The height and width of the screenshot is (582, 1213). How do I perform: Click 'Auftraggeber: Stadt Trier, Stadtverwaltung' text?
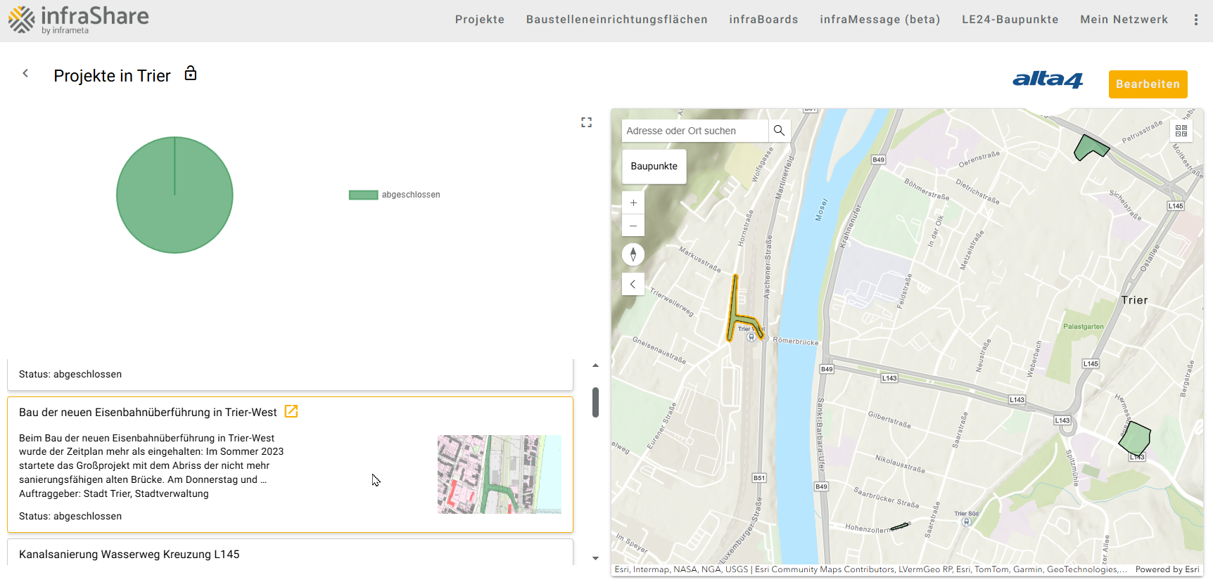114,493
